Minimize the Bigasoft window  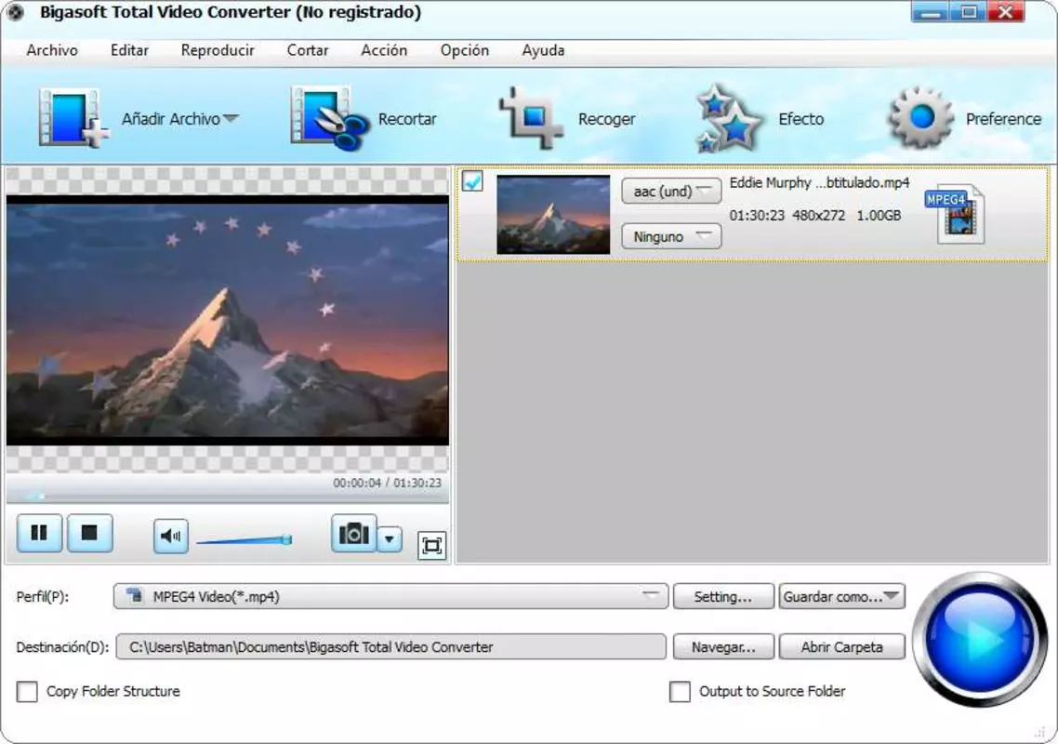(x=930, y=12)
